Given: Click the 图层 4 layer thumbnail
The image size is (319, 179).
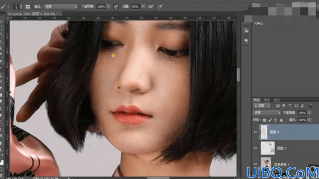Looking at the screenshot, I should (264, 132).
